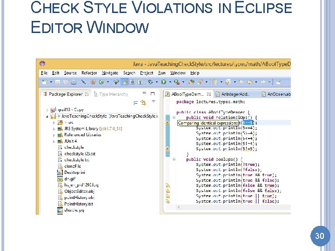The width and height of the screenshot is (335, 251).
Task: Open the File menu
Action: [44, 73]
